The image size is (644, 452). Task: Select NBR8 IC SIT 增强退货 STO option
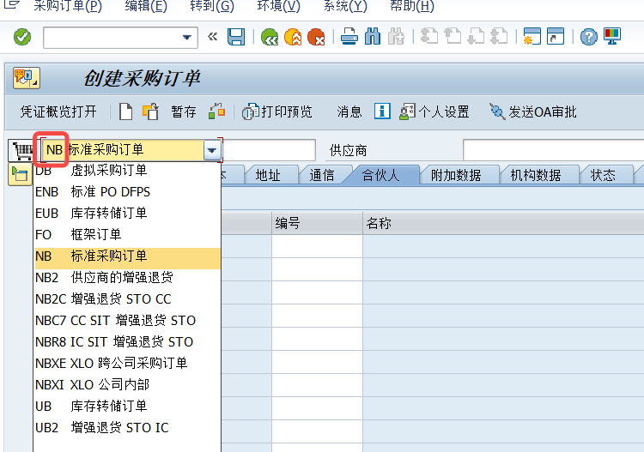tap(127, 341)
